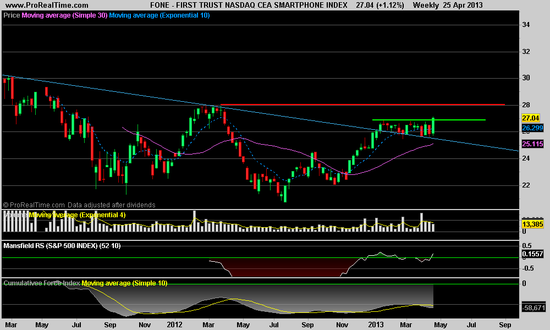Click the blue 26.299 EMA value tag
550x330 pixels.
[x=532, y=128]
